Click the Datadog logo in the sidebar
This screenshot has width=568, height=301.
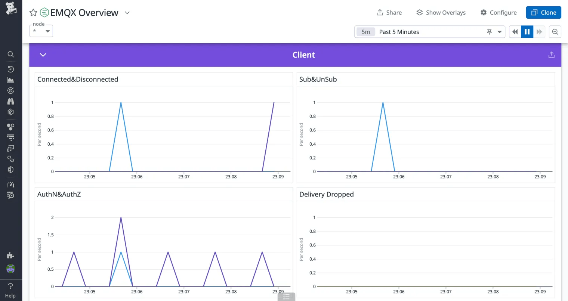coord(11,8)
